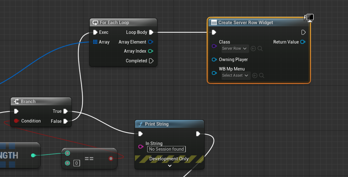Screen dimensions: 348x177
Task: Click the Branch exec input pin
Action: click(x=16, y=111)
